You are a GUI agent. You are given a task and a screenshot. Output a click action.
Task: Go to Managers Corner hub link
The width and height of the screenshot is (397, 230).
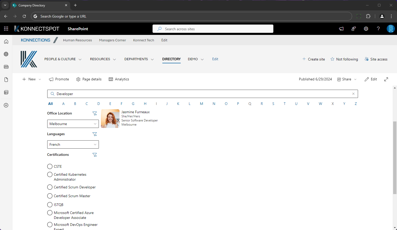(113, 40)
